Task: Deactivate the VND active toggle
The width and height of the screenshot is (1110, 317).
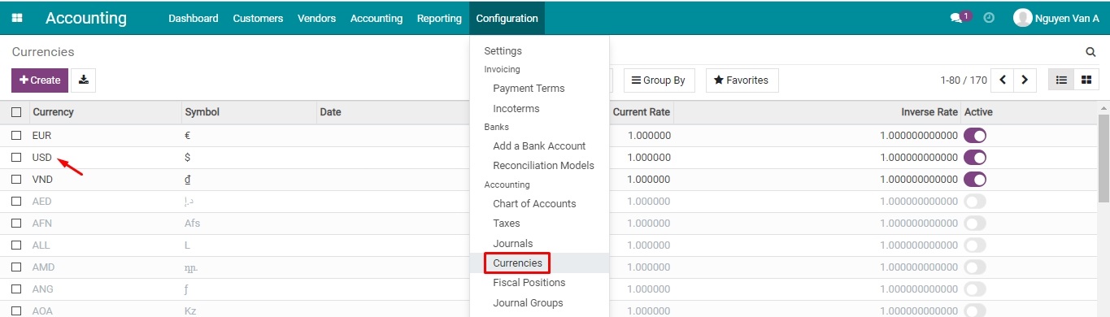Action: pyautogui.click(x=975, y=180)
